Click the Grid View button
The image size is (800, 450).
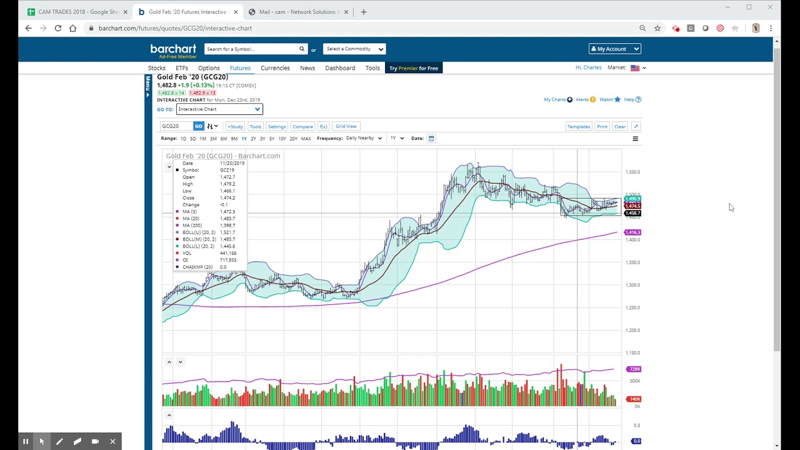click(x=346, y=126)
